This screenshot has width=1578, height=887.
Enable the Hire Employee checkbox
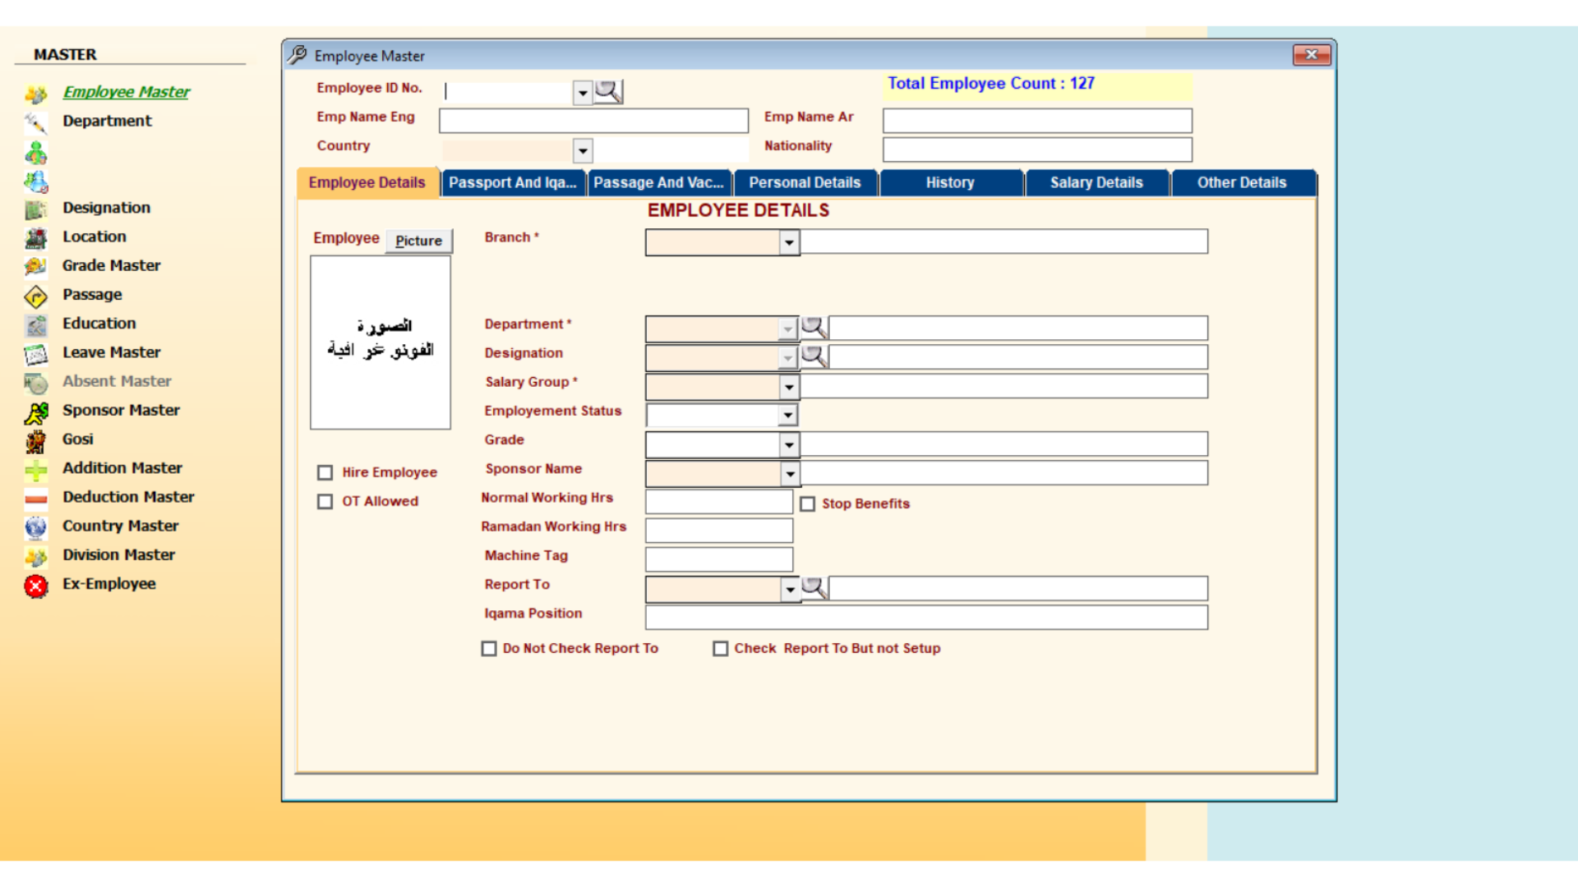coord(325,473)
